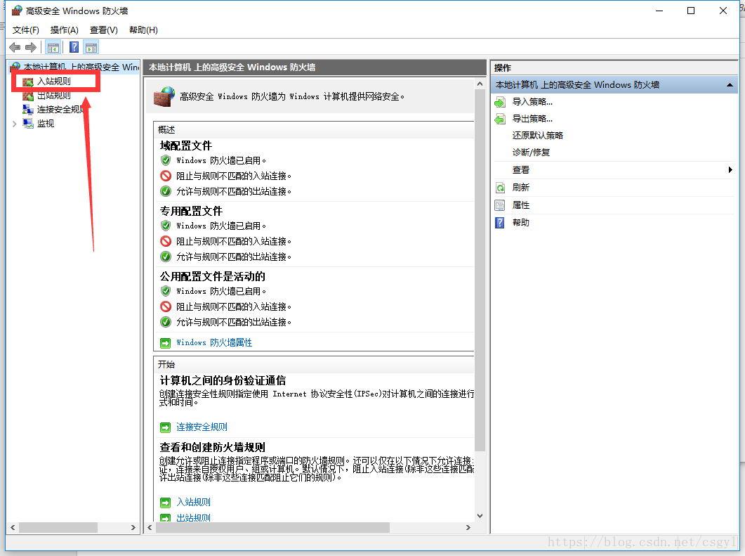Open the 入站规则 link in center pane
Image resolution: width=745 pixels, height=556 pixels.
pyautogui.click(x=193, y=503)
